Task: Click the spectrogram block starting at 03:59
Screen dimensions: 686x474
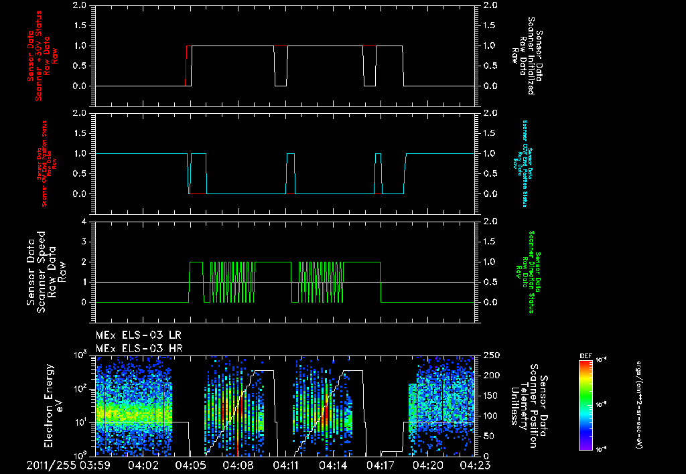Action: point(134,406)
